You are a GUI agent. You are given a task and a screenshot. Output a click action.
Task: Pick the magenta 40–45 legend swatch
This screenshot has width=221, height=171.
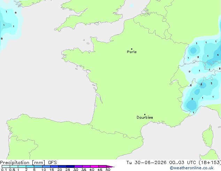(94, 166)
